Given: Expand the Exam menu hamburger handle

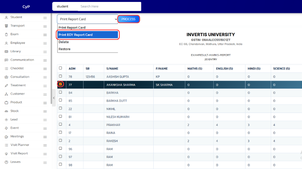Looking at the screenshot, I should tap(45, 35).
